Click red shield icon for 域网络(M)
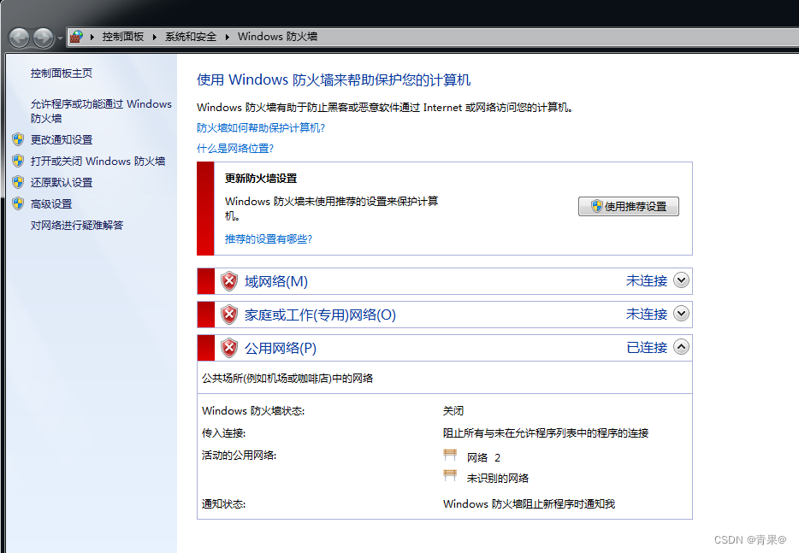799x553 pixels. 229,281
